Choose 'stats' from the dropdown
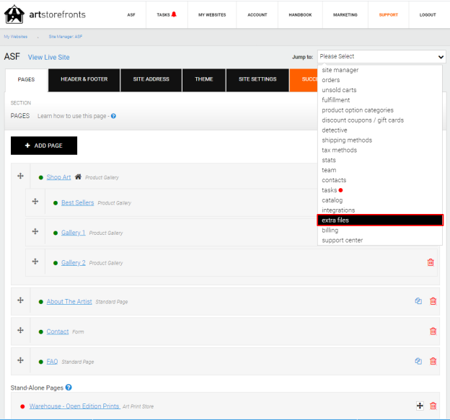This screenshot has width=450, height=420. [379, 160]
